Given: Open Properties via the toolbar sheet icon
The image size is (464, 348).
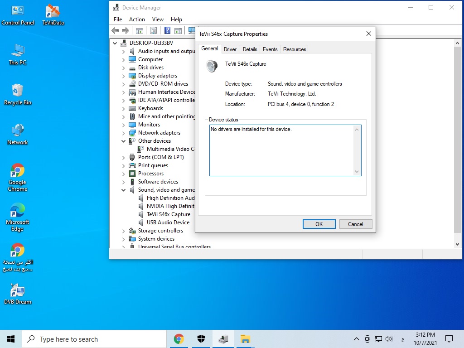Looking at the screenshot, I should (153, 30).
